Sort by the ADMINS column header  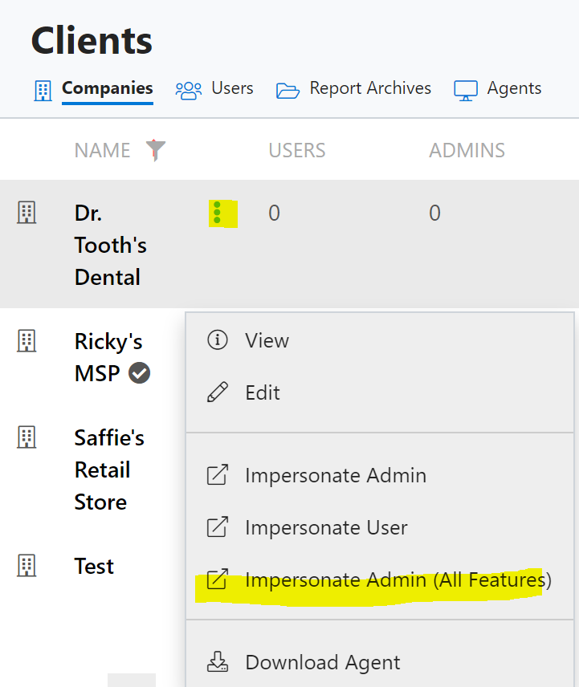467,150
